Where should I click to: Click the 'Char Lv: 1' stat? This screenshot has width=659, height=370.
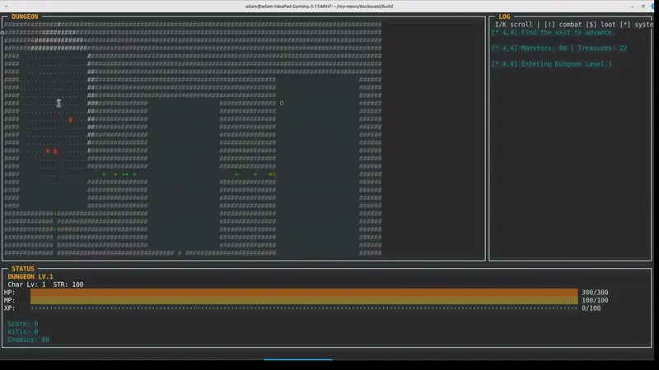(x=26, y=284)
